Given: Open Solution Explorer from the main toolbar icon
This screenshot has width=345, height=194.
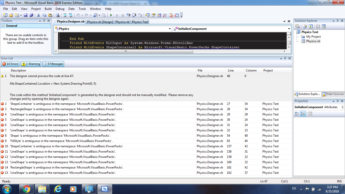Looking at the screenshot, I should point(147,15).
